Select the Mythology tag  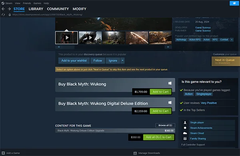pyautogui.click(x=181, y=39)
